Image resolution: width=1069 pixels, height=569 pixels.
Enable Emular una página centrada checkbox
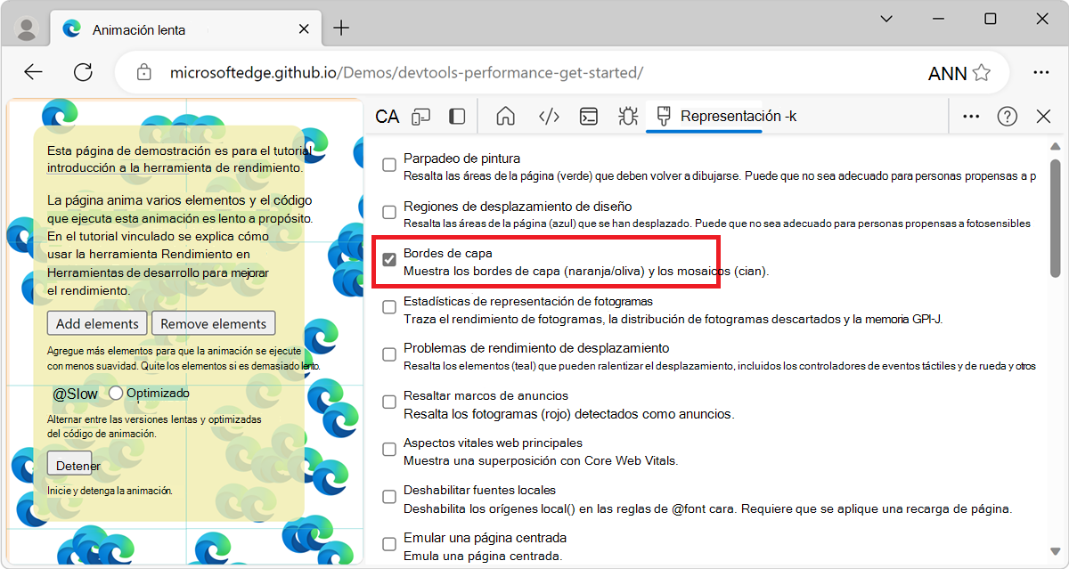(x=389, y=544)
